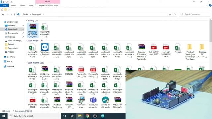This screenshot has width=212, height=119.
Task: Go back with the Back arrow
Action: pos(3,14)
